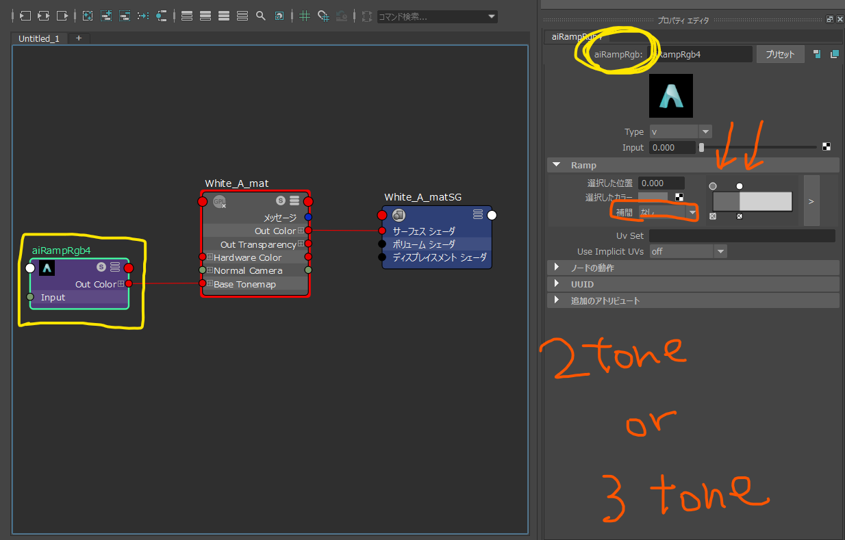Open the 補間 interpolation dropdown
Image resolution: width=845 pixels, height=540 pixels.
click(692, 213)
